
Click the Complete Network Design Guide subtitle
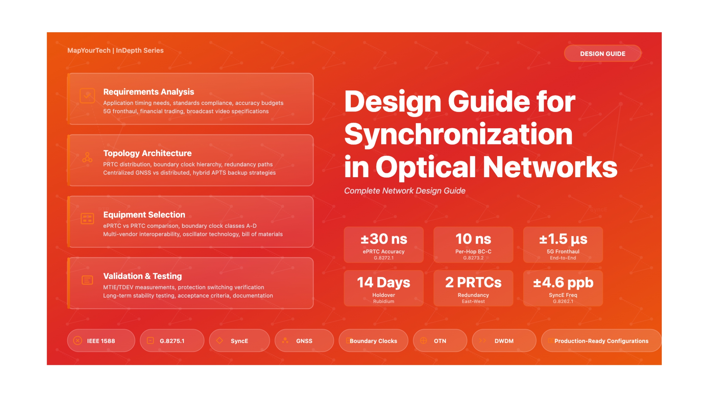tap(405, 191)
